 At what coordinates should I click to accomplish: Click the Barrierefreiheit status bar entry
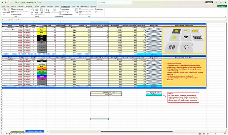click(x=18, y=134)
